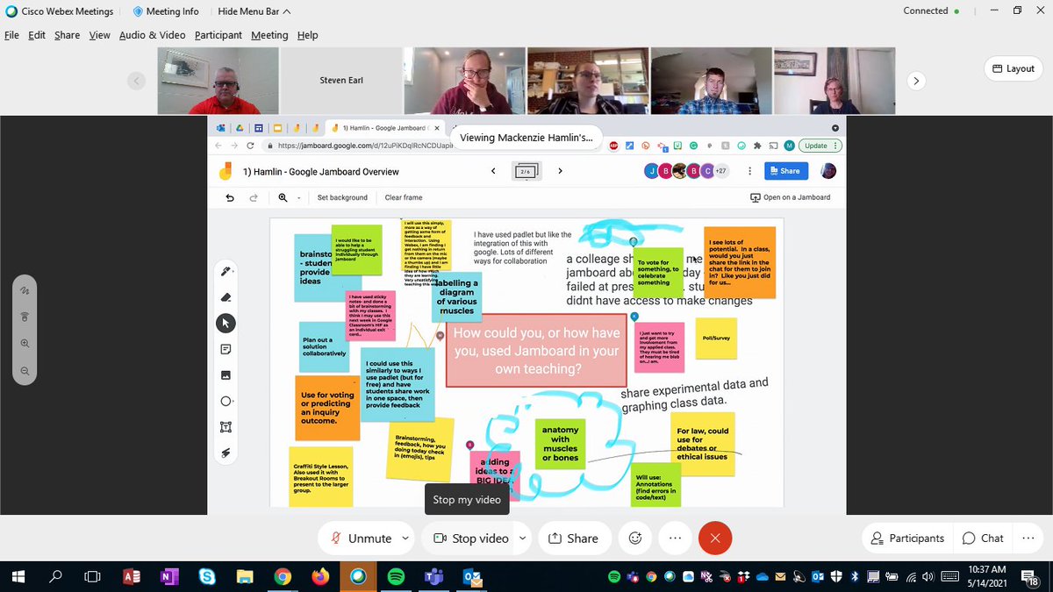Open the Chat panel
Viewport: 1053px width, 592px height.
pyautogui.click(x=983, y=539)
